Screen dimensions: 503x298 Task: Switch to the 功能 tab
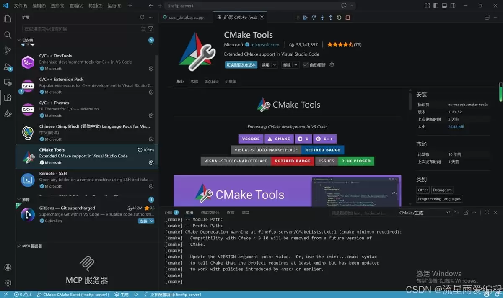pos(194,81)
